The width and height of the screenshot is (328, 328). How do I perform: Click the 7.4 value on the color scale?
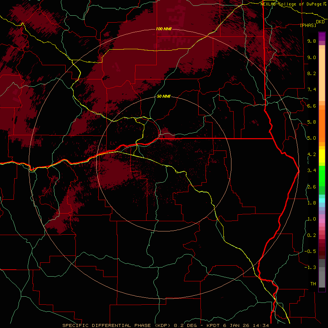point(312,90)
